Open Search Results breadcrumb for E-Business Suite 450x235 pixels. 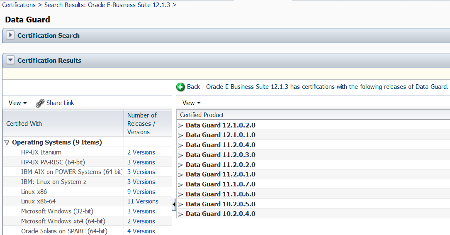tap(107, 5)
